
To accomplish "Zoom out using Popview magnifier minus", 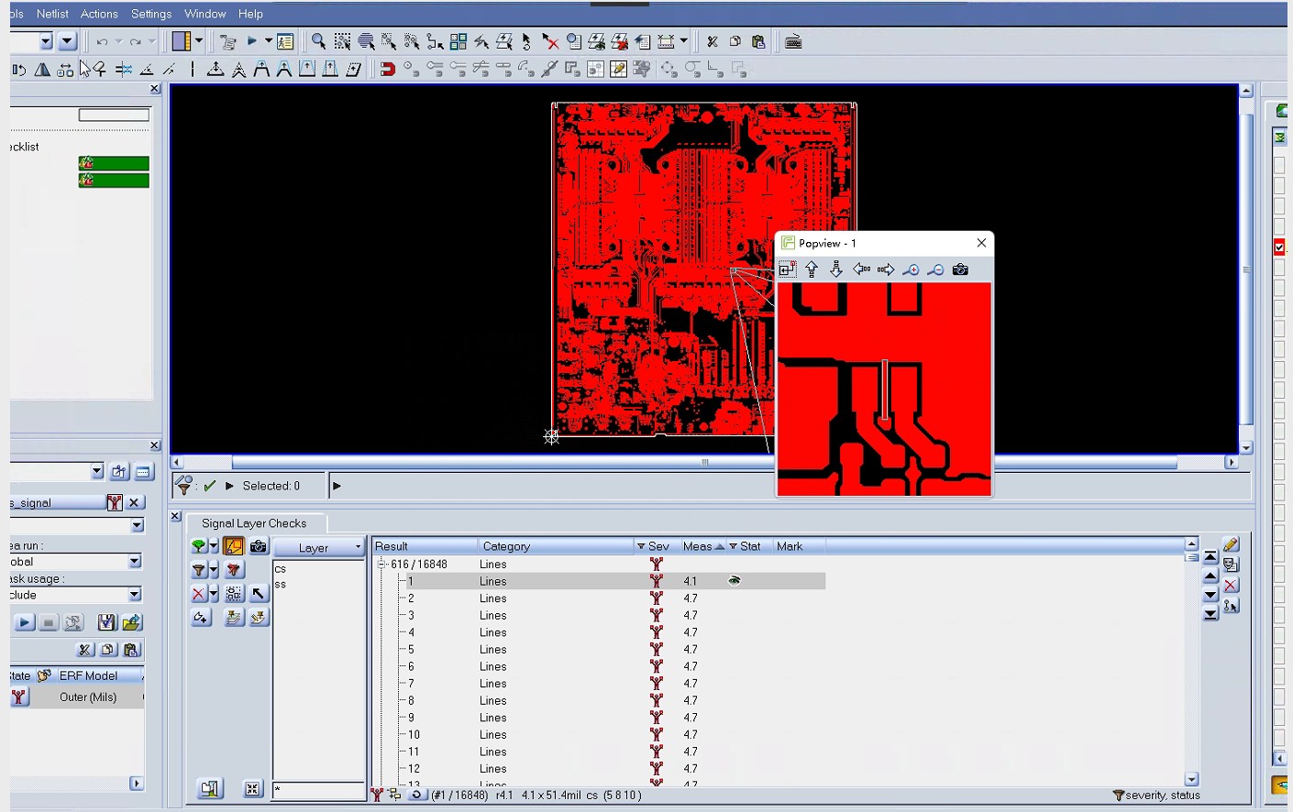I will coord(935,269).
